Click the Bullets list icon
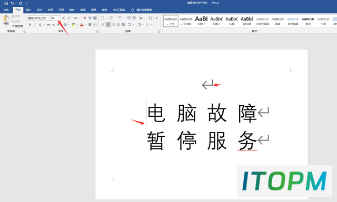The height and width of the screenshot is (202, 337). [103, 18]
